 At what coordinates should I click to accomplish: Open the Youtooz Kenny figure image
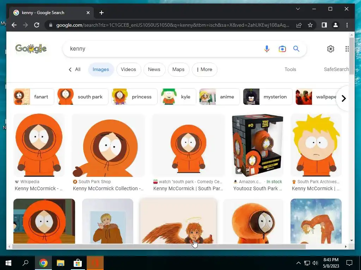click(258, 145)
